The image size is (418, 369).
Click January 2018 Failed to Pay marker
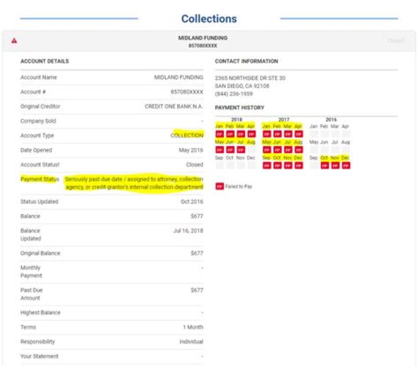click(x=219, y=134)
